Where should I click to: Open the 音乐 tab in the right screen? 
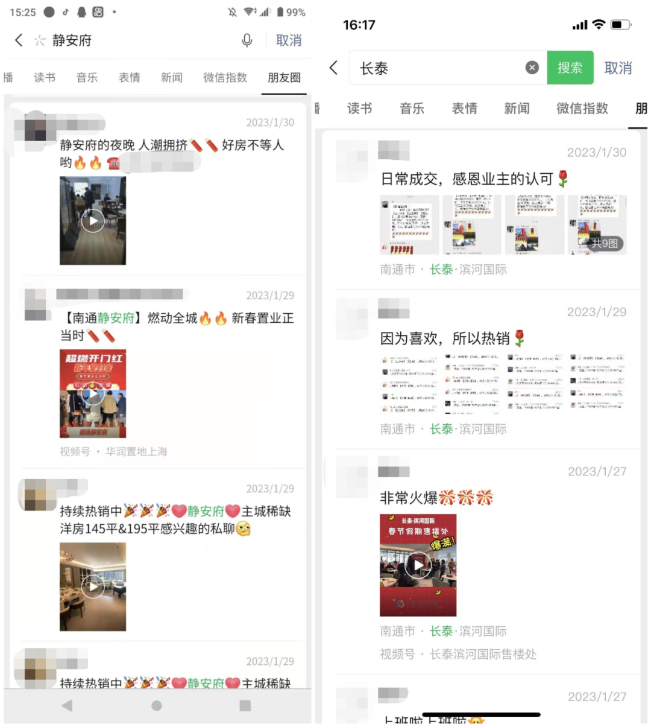point(412,109)
